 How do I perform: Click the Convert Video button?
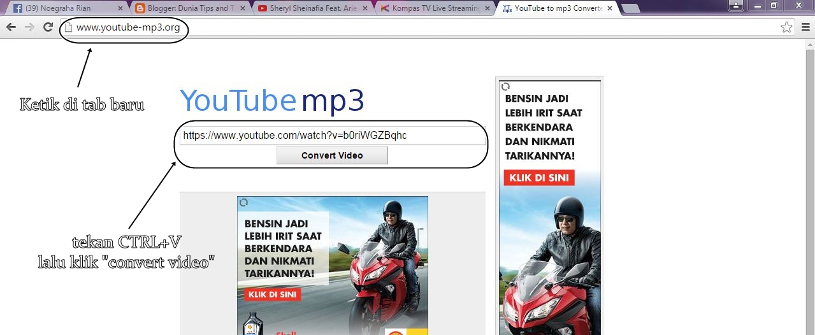332,155
